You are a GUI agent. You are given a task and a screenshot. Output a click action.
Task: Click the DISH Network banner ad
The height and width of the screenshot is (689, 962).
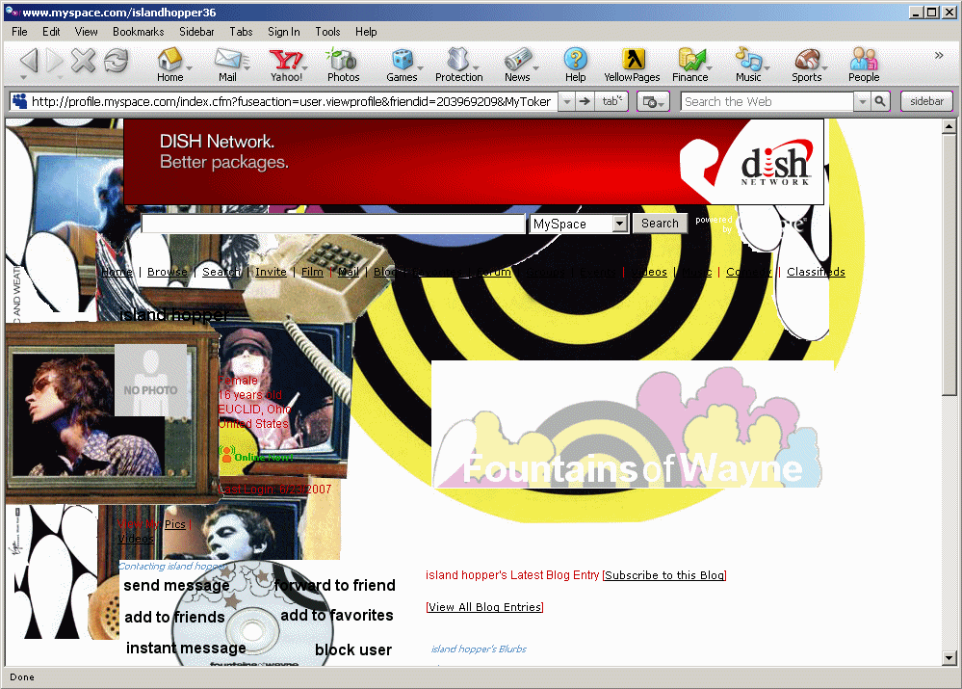tap(474, 162)
